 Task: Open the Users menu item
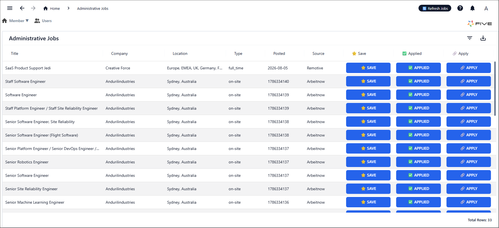43,21
